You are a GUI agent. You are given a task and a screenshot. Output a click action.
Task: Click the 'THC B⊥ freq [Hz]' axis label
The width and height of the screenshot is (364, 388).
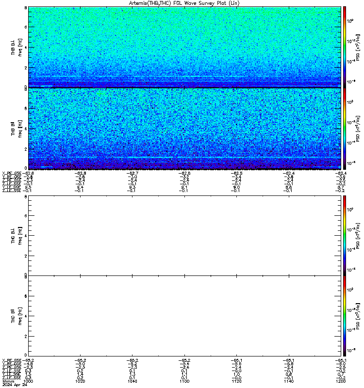click(x=17, y=236)
